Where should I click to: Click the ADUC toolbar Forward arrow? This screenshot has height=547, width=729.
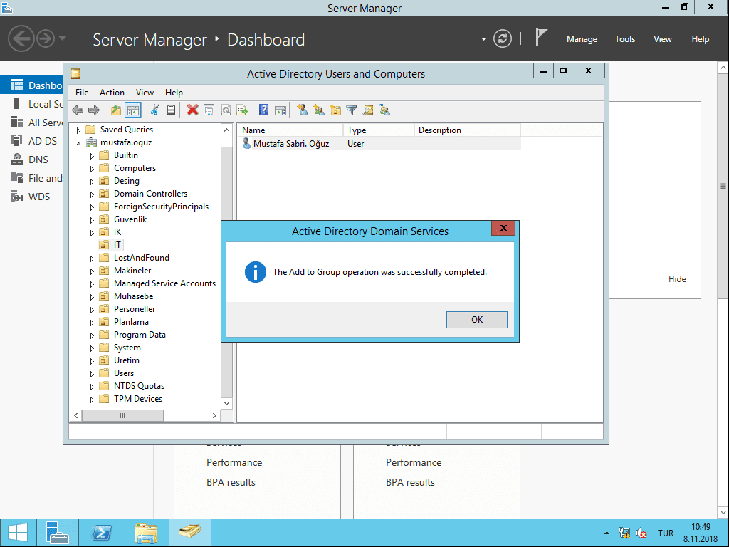94,110
